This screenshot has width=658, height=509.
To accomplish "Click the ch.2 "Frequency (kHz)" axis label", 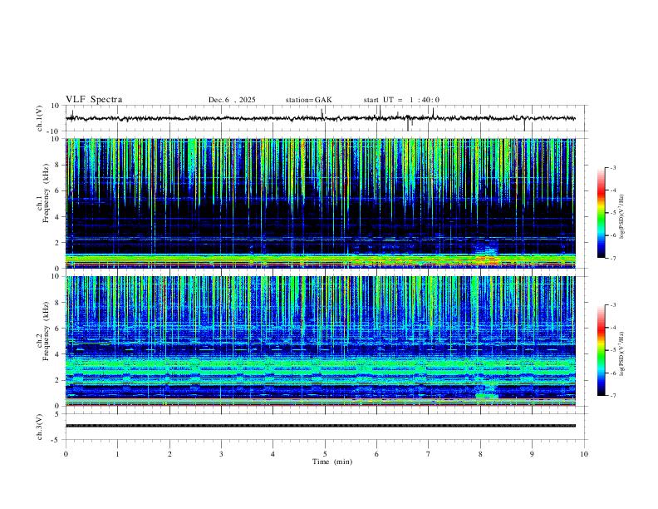I will (46, 331).
